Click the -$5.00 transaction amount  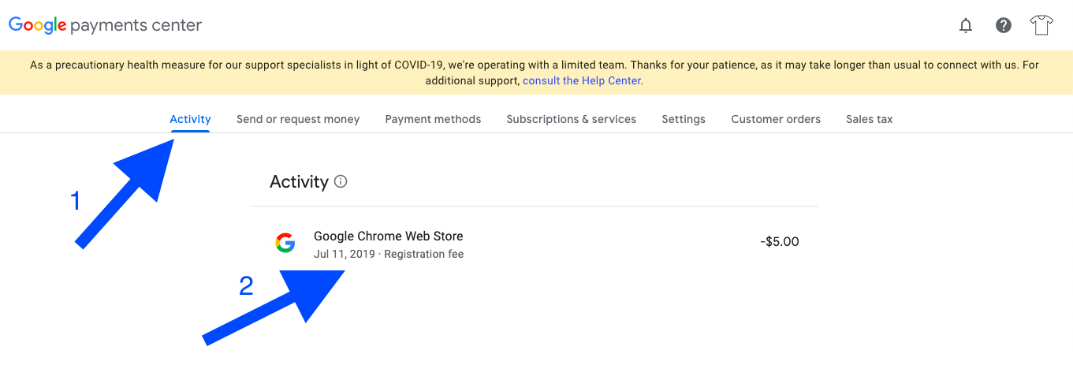(780, 242)
